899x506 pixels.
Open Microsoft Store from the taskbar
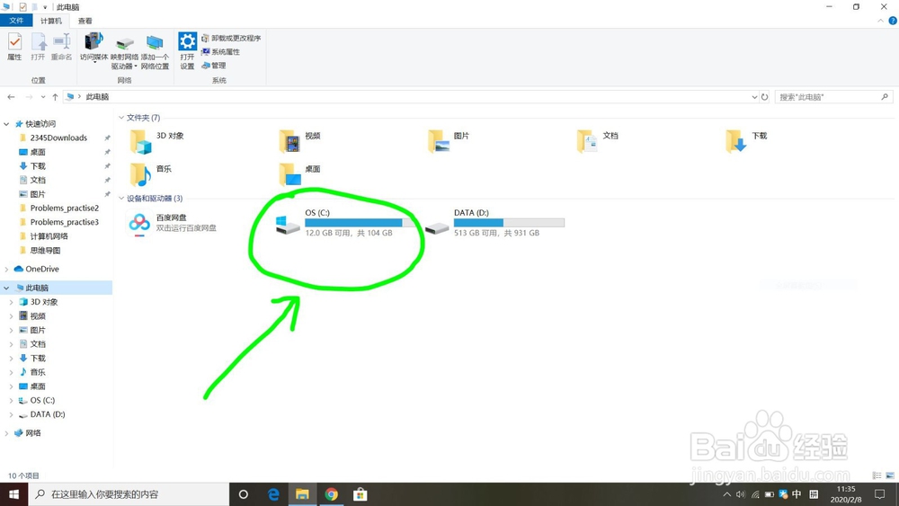(x=360, y=494)
